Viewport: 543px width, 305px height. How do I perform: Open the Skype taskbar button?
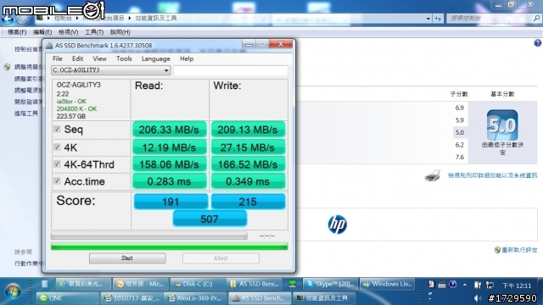(330, 285)
